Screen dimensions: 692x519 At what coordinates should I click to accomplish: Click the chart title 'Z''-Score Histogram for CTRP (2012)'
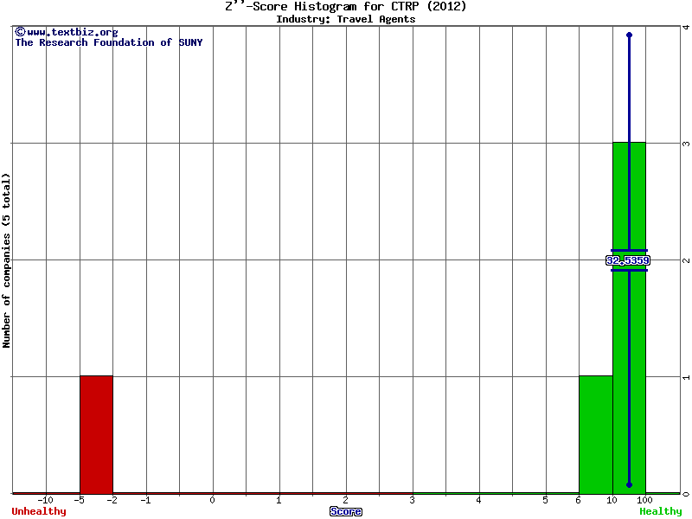click(x=345, y=6)
